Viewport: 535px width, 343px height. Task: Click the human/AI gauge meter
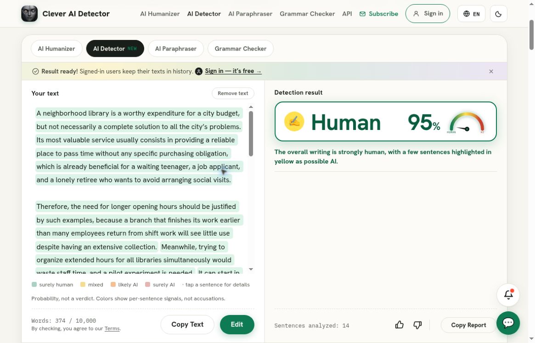(x=467, y=123)
